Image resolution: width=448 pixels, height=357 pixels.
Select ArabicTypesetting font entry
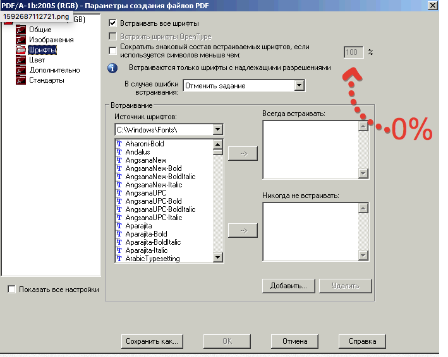tap(152, 259)
